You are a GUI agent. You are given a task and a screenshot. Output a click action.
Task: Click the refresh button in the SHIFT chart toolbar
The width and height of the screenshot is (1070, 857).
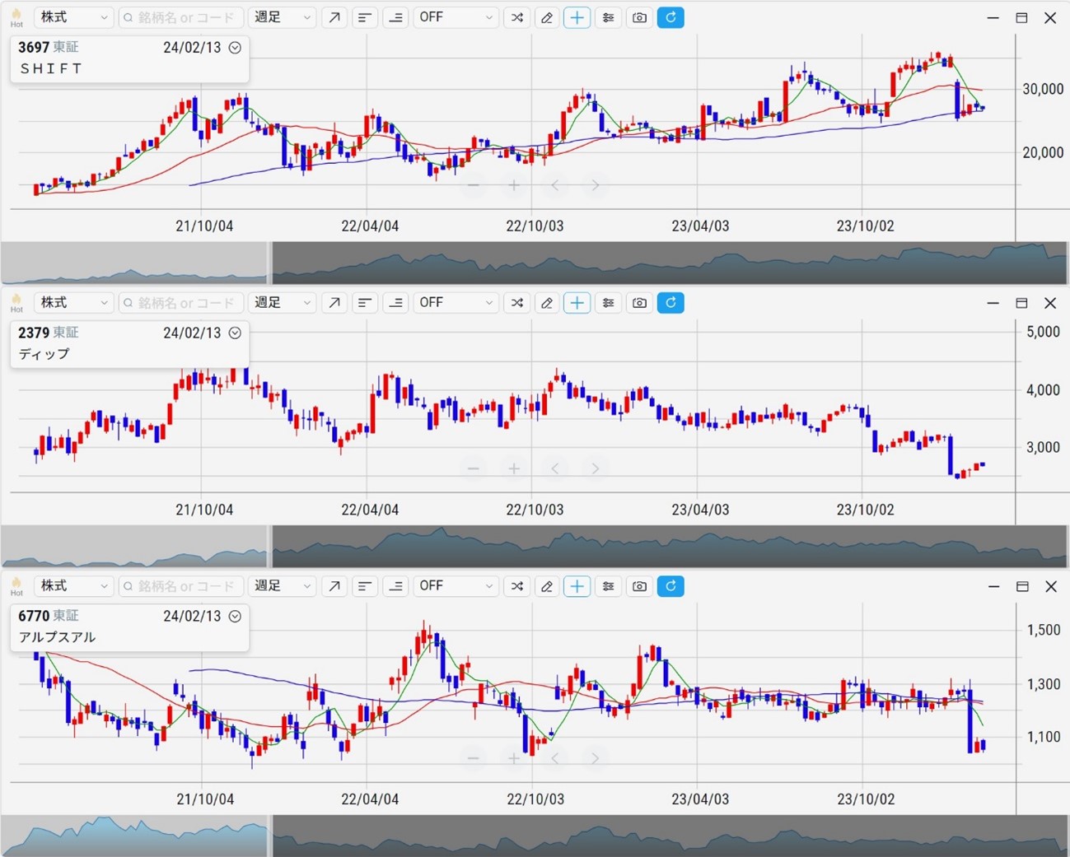coord(671,17)
